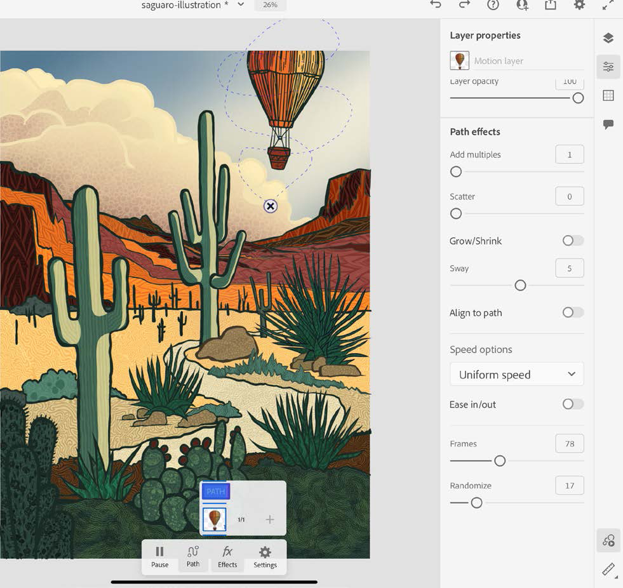Select the Motion tools icon in the sidebar
Viewport: 623px width, 588px height.
coord(608,540)
